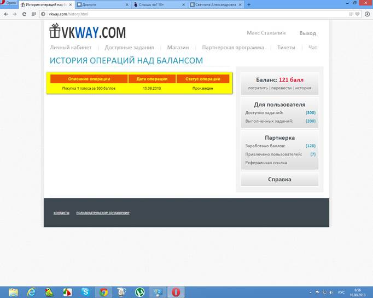Click the 121 балл balance value
The width and height of the screenshot is (373, 298).
291,80
